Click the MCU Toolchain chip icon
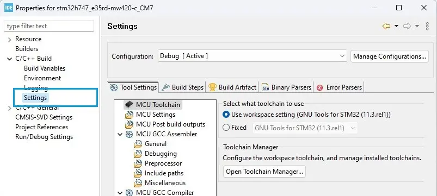This screenshot has width=437, height=196. click(129, 105)
